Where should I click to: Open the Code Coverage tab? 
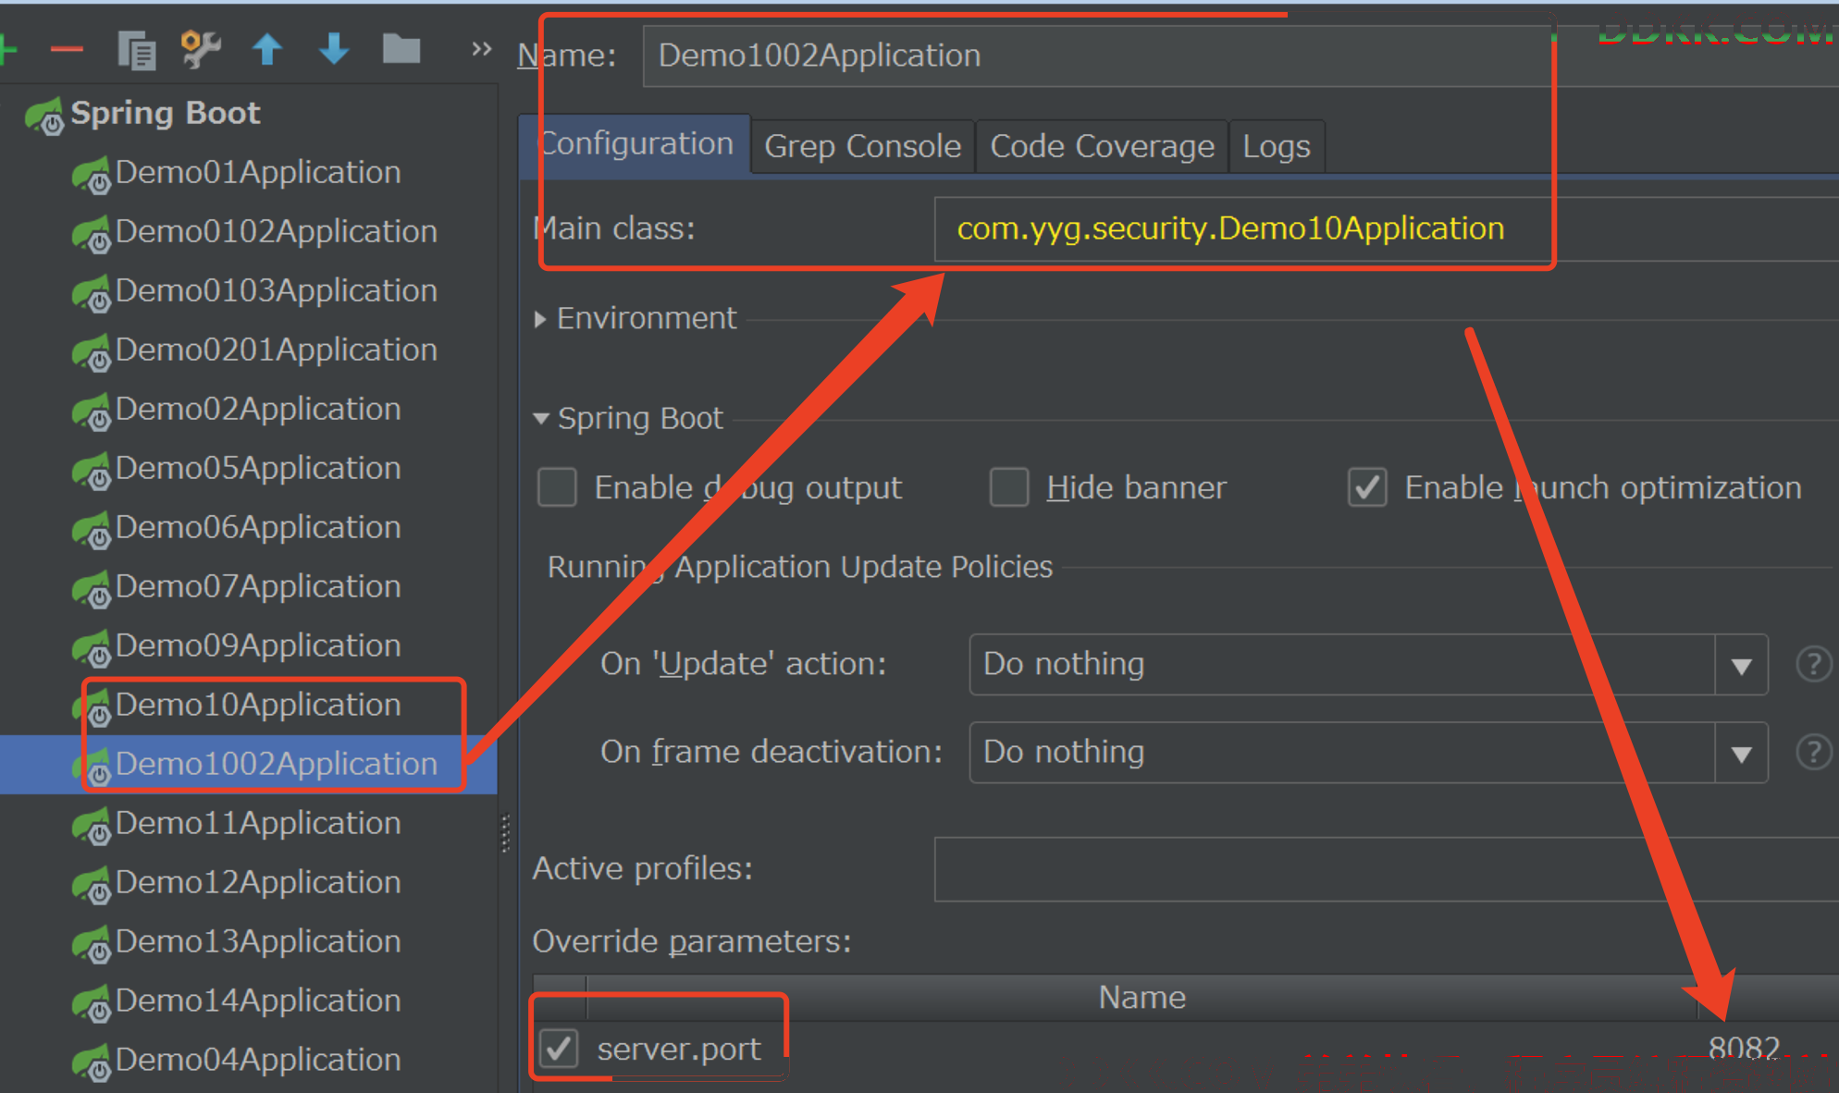[1102, 146]
